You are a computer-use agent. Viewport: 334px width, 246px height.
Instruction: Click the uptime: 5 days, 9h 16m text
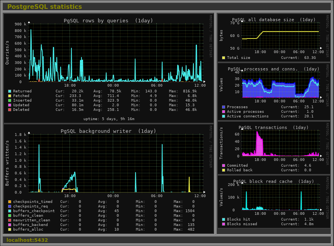(x=109, y=119)
